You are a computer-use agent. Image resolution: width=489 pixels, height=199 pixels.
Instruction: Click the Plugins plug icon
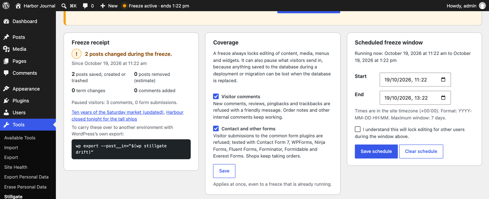click(6, 101)
